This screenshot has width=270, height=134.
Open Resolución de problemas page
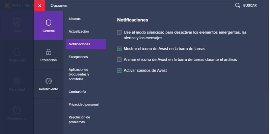(x=79, y=120)
